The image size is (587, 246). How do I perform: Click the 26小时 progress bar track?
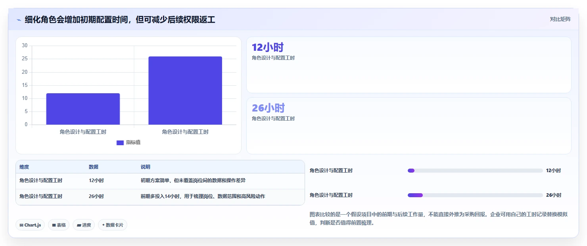click(x=475, y=195)
